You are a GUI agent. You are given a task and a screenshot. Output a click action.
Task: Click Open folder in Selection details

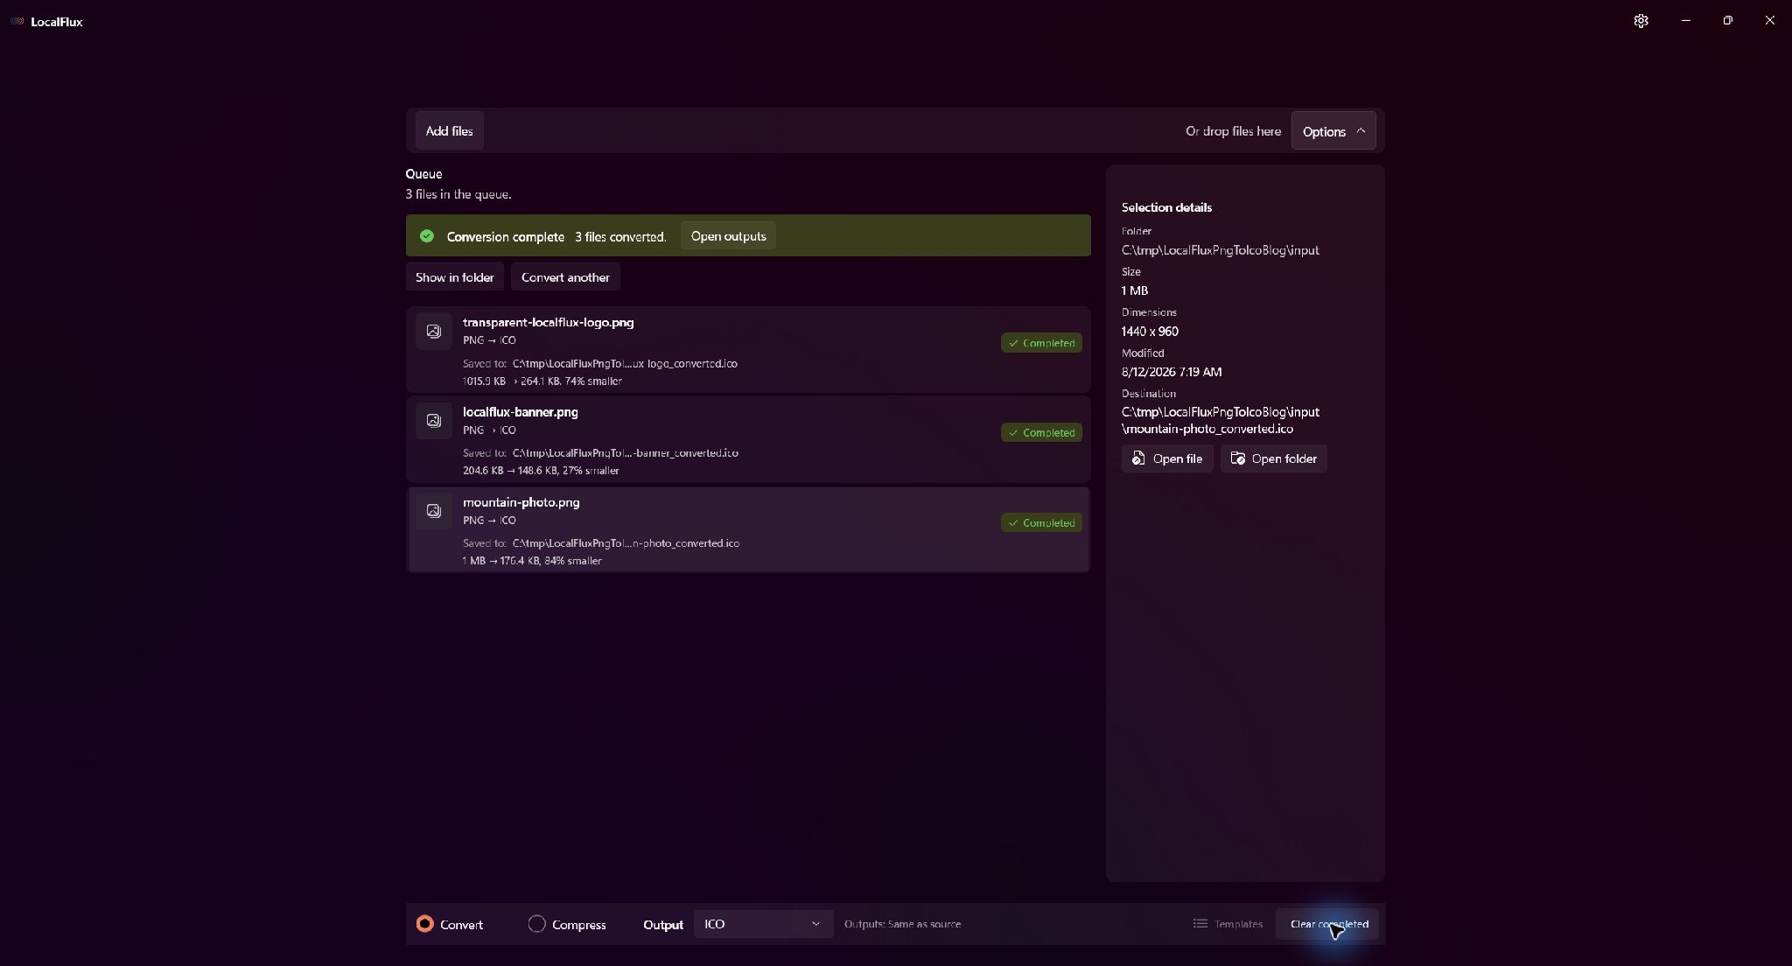[x=1274, y=458]
